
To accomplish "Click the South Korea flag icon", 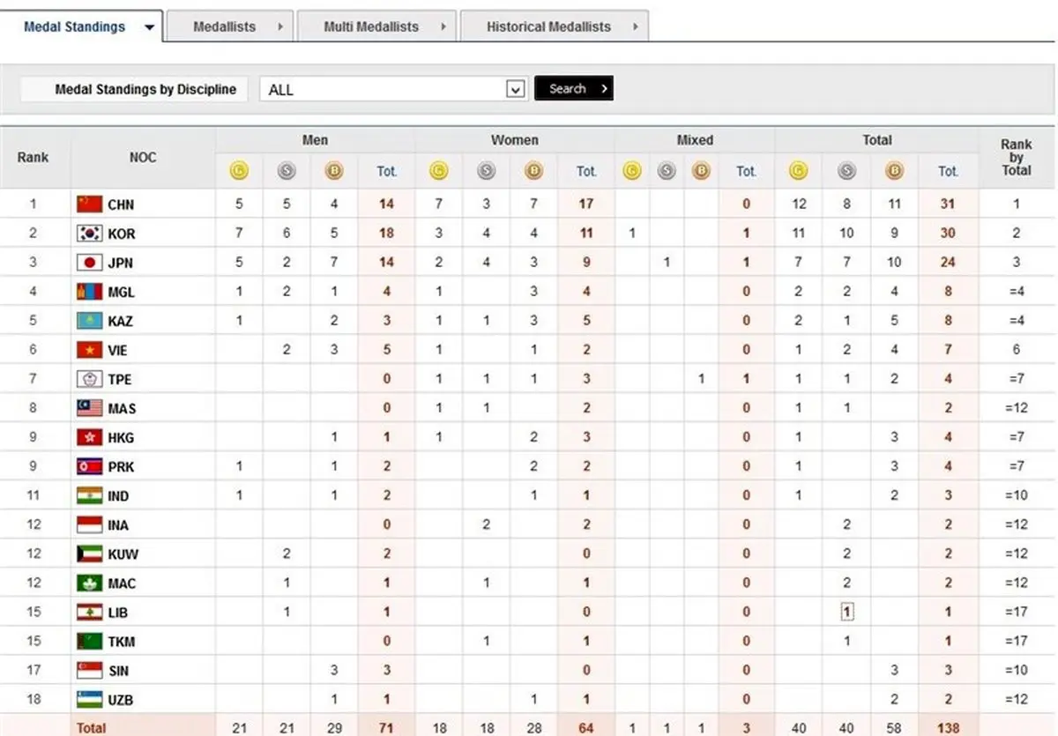I will point(90,234).
